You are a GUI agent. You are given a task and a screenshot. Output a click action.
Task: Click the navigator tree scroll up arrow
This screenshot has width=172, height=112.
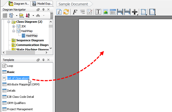(51, 22)
